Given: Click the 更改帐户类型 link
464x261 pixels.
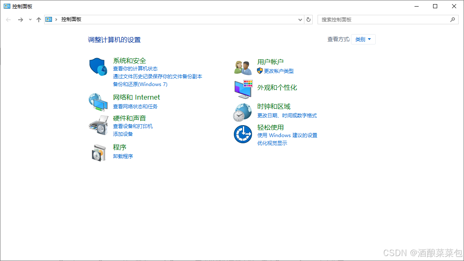Looking at the screenshot, I should pos(279,71).
